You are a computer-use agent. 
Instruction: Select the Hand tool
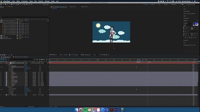click(6, 4)
